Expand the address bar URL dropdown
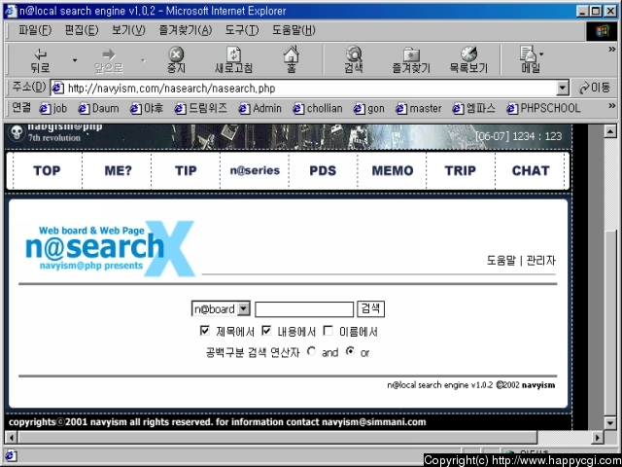 coord(563,88)
